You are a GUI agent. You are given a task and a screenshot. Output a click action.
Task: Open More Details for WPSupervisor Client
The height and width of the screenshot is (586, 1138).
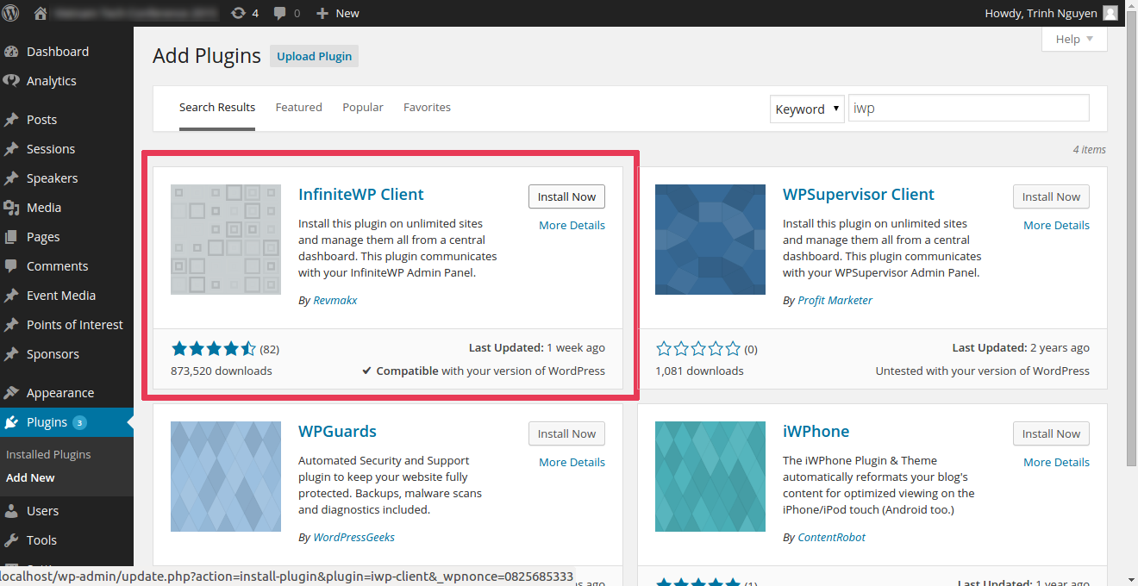point(1056,225)
